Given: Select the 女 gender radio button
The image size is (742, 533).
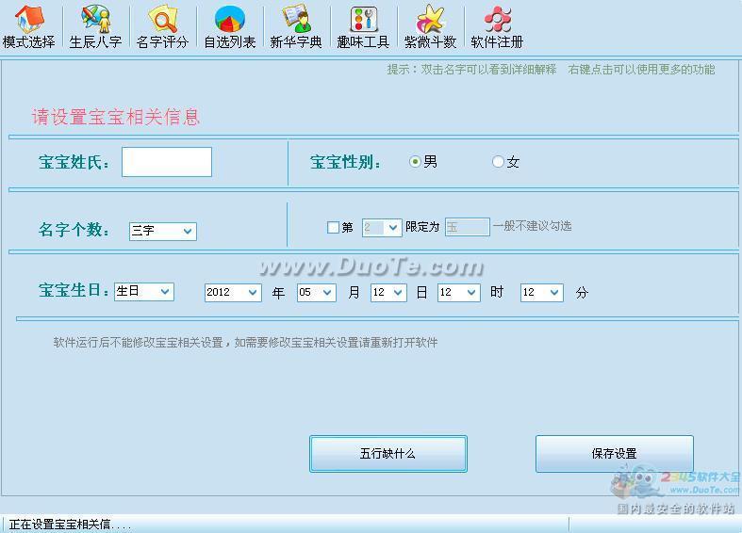Looking at the screenshot, I should coord(498,162).
